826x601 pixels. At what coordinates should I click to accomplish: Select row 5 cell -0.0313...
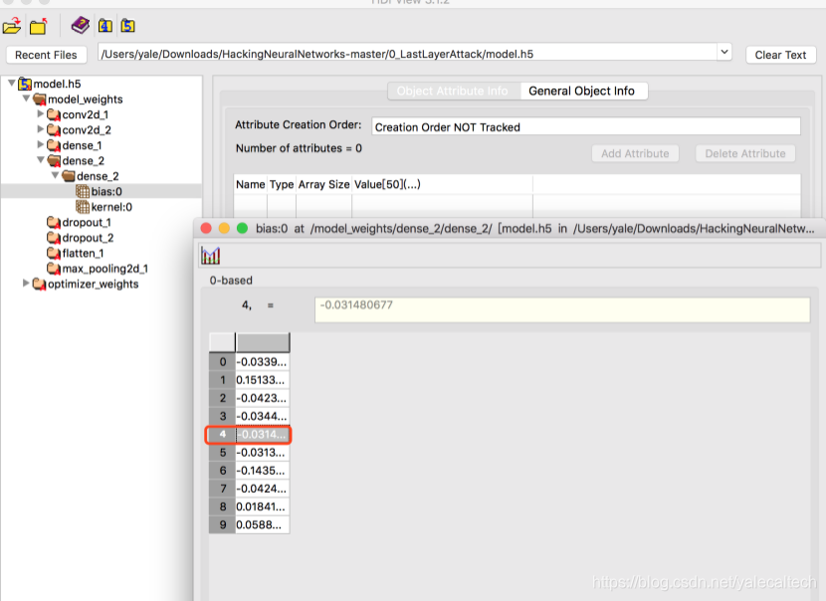[x=263, y=453]
